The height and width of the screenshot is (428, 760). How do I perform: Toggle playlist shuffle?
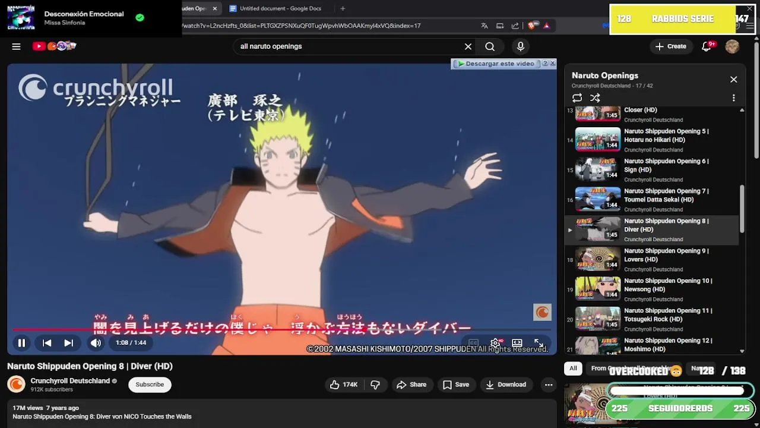point(595,98)
